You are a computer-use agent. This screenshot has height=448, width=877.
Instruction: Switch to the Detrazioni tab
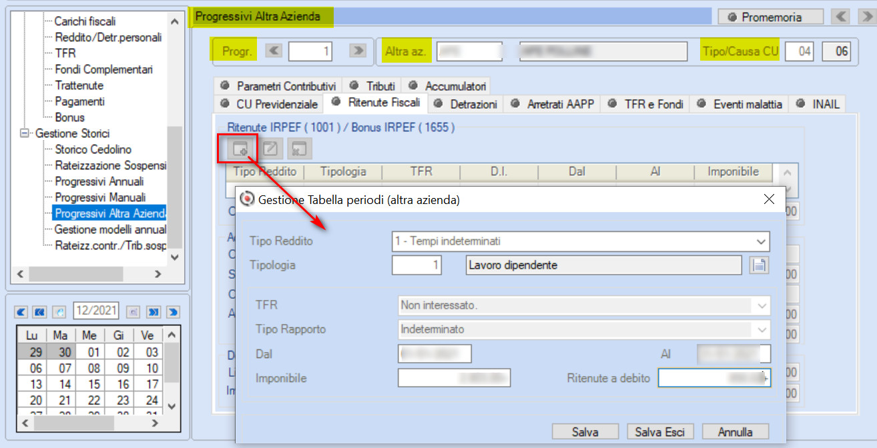467,104
